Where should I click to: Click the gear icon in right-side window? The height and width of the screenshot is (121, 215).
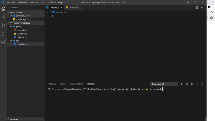[212, 18]
